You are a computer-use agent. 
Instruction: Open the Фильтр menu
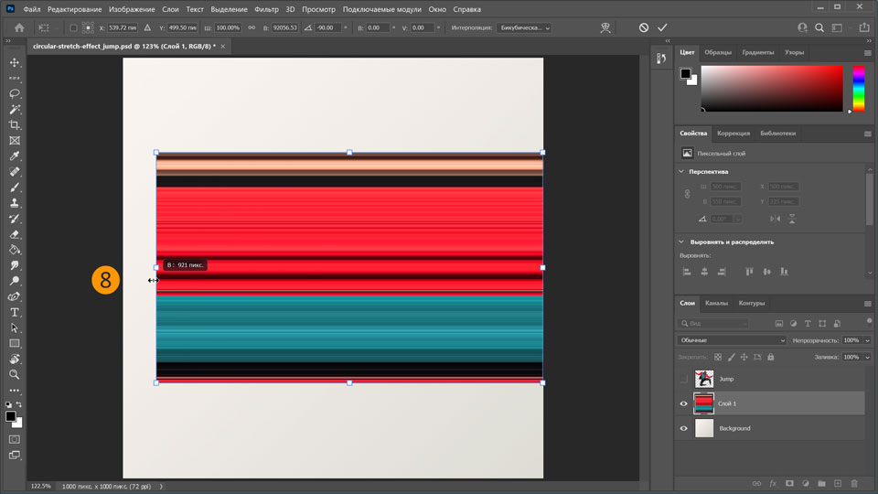click(267, 8)
